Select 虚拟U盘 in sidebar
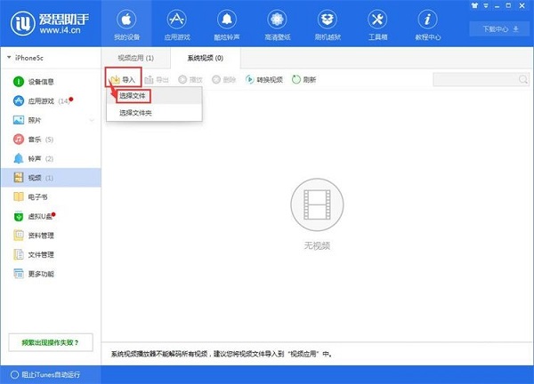This screenshot has height=384, width=534. (51, 216)
